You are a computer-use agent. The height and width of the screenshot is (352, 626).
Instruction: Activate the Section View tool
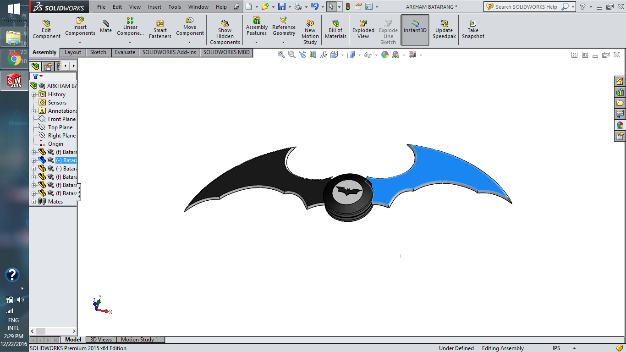coord(313,55)
